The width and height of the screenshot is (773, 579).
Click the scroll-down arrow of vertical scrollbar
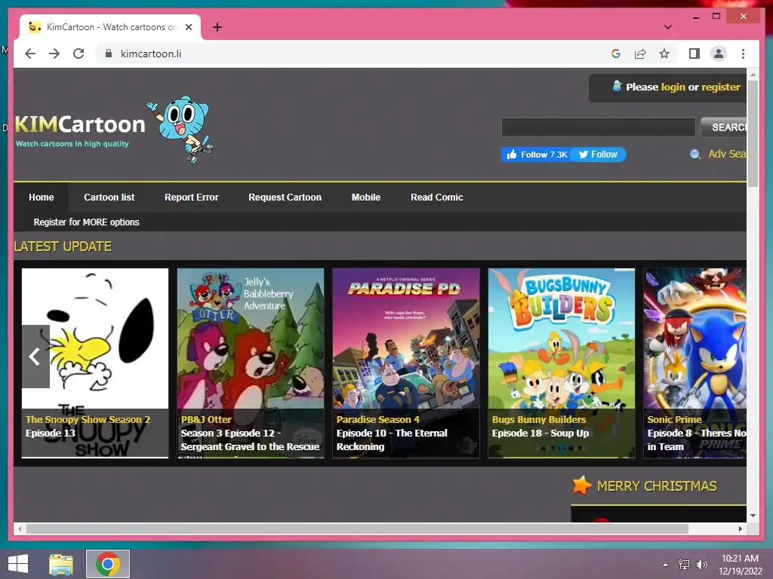click(x=753, y=516)
